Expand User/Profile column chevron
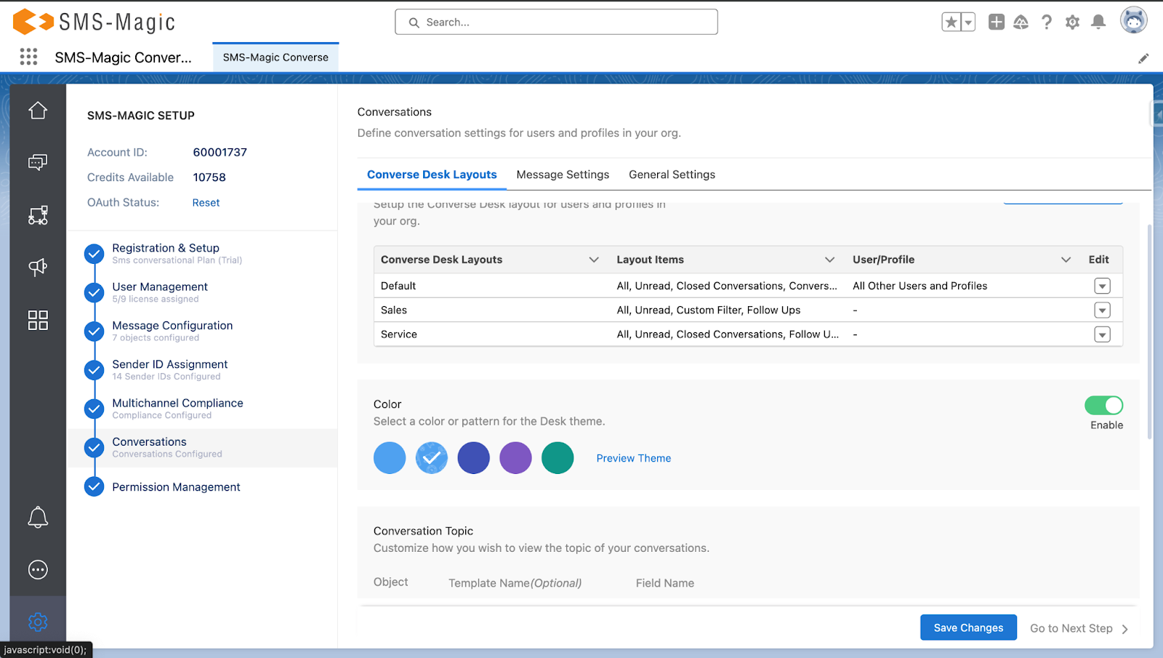Image resolution: width=1163 pixels, height=658 pixels. tap(1066, 260)
